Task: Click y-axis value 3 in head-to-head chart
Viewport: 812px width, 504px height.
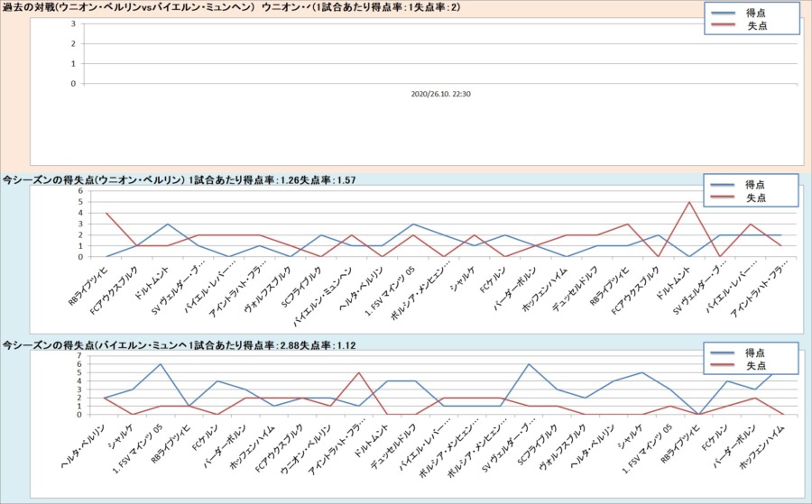Action: point(74,23)
